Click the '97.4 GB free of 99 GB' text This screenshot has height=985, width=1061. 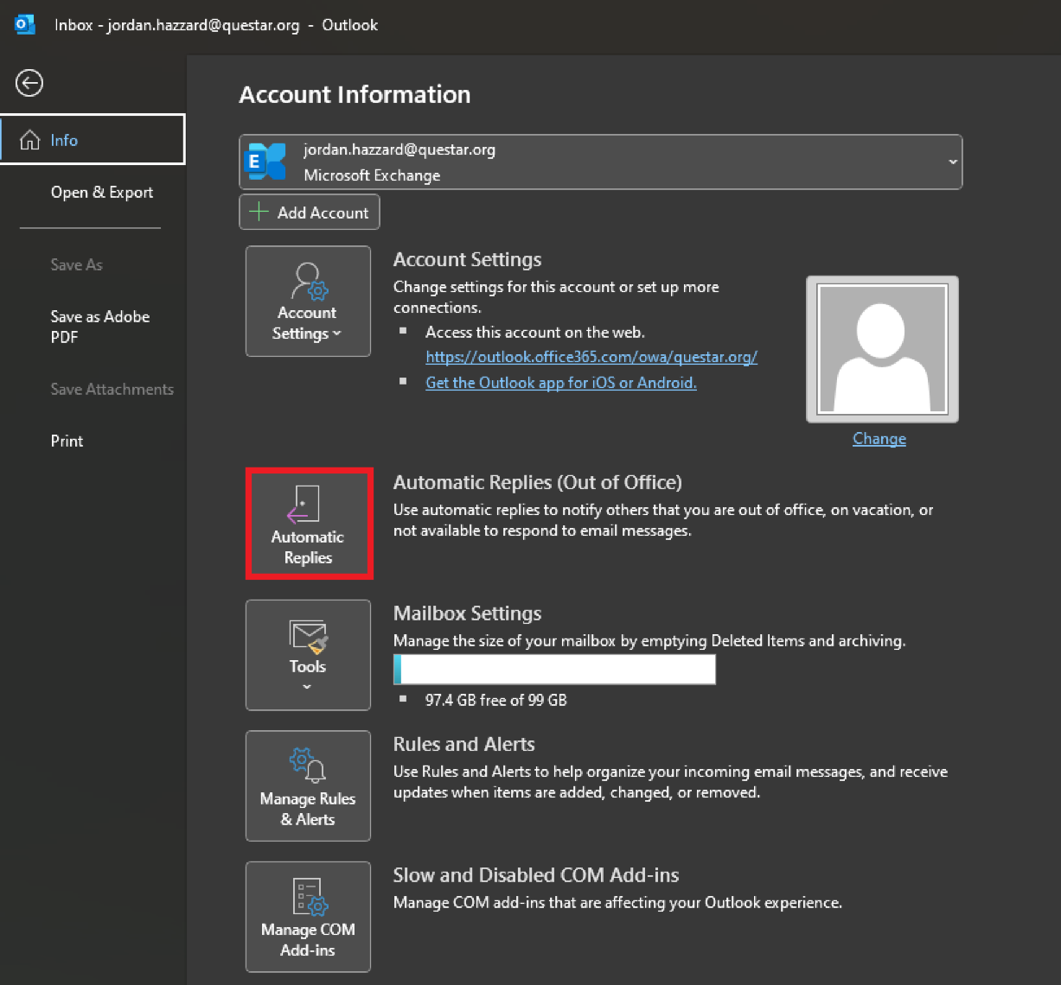(x=496, y=700)
